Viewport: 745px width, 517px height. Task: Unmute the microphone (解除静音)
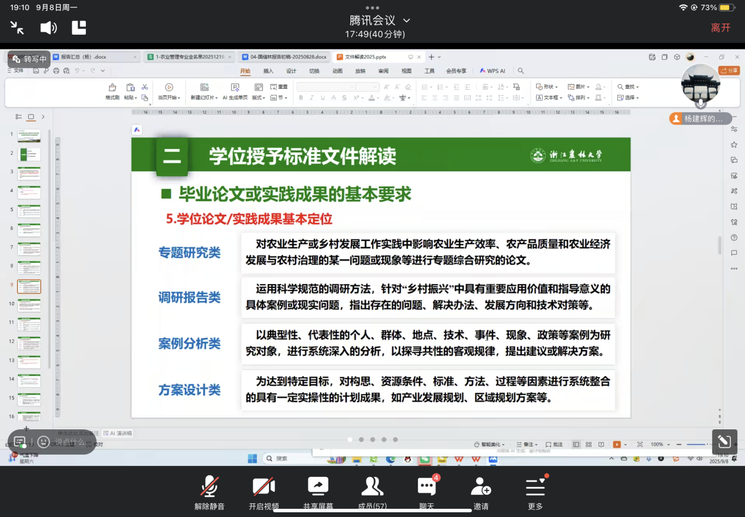pos(209,488)
